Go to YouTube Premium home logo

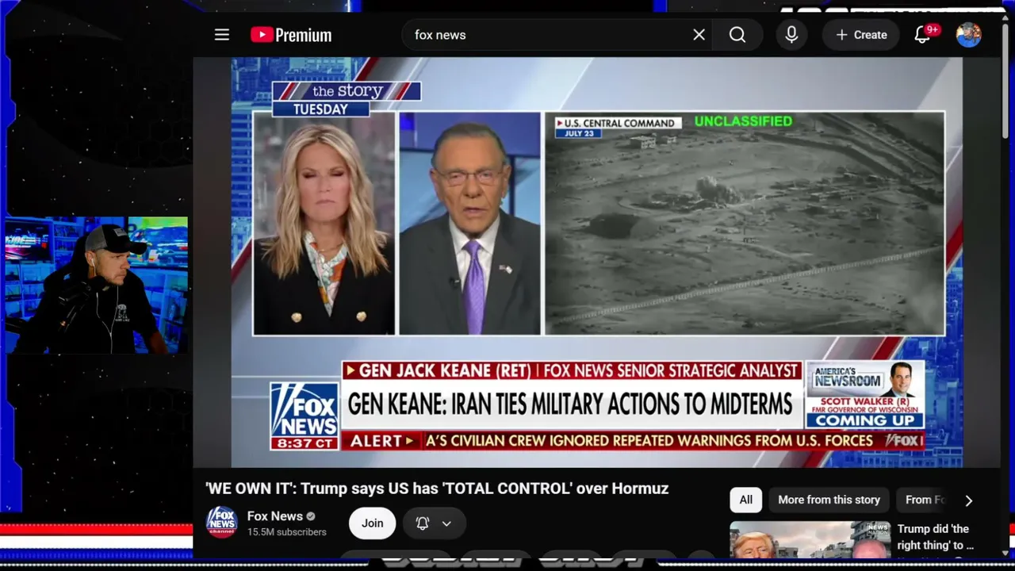tap(291, 35)
